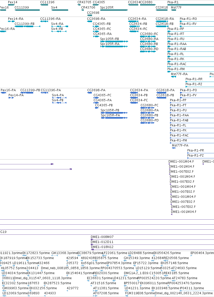Click transcript label "Pka-R1-RAC"
214x297 pixels.
click(x=177, y=64)
